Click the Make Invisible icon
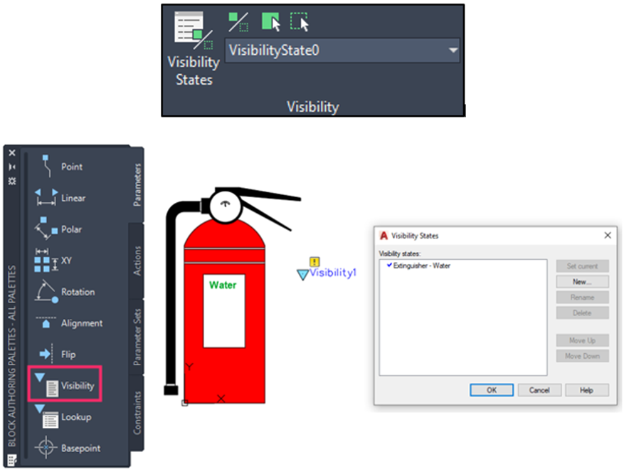This screenshot has width=624, height=472. (x=300, y=22)
